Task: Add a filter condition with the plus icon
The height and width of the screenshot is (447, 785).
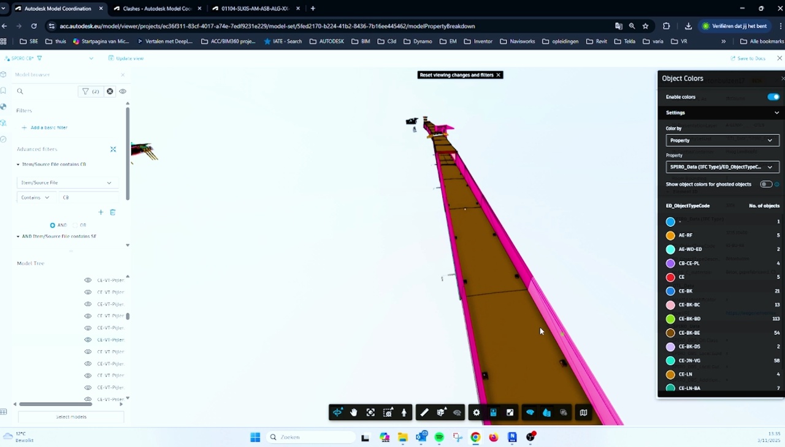Action: coord(101,212)
